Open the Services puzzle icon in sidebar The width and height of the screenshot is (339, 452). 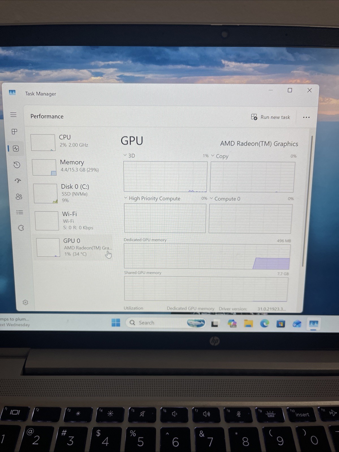point(21,228)
